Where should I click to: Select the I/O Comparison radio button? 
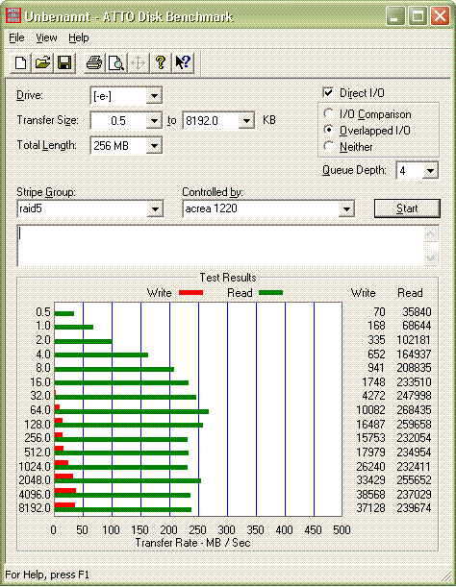(328, 113)
